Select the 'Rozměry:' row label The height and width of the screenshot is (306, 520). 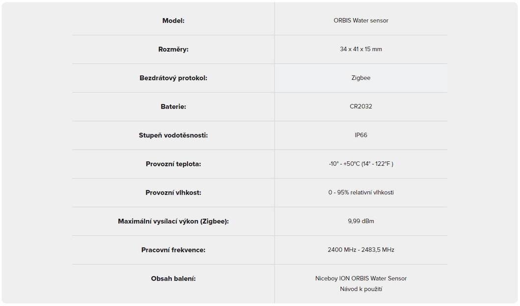click(x=173, y=50)
